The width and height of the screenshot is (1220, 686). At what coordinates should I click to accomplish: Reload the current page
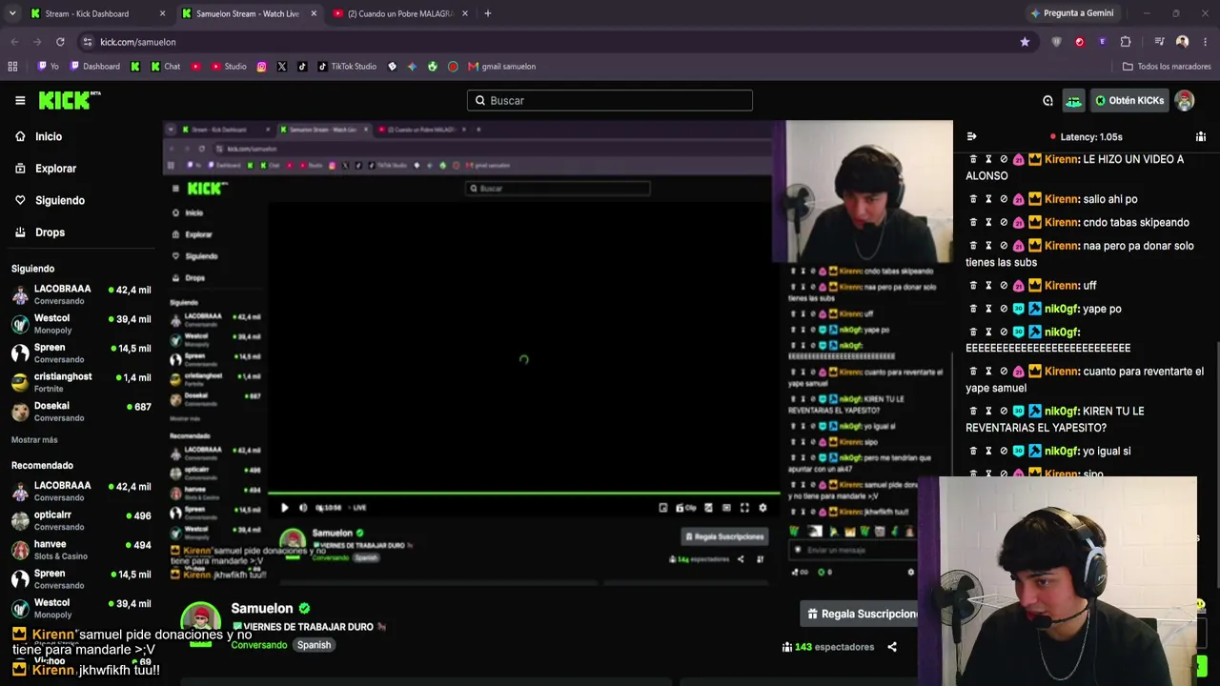click(60, 42)
